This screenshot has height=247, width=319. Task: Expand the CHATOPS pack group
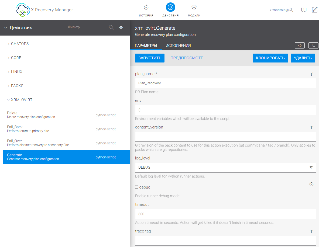click(20, 44)
